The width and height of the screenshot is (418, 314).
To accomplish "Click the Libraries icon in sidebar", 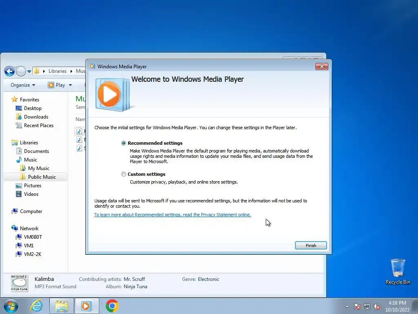I will tap(15, 143).
